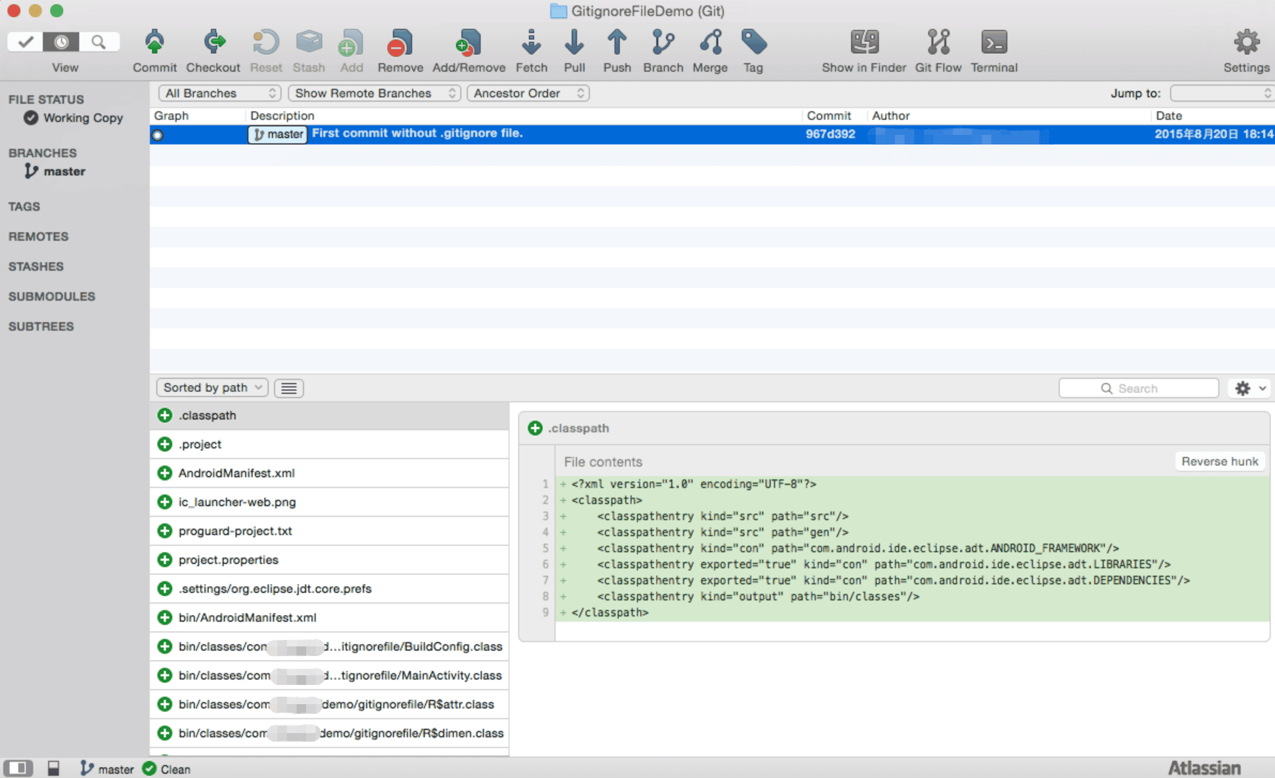The height and width of the screenshot is (778, 1275).
Task: Open the Sorted by path dropdown
Action: pos(212,387)
